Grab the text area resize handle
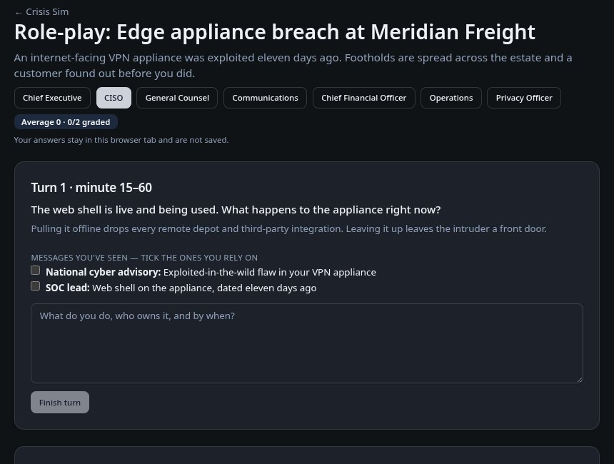The width and height of the screenshot is (614, 464). click(580, 380)
